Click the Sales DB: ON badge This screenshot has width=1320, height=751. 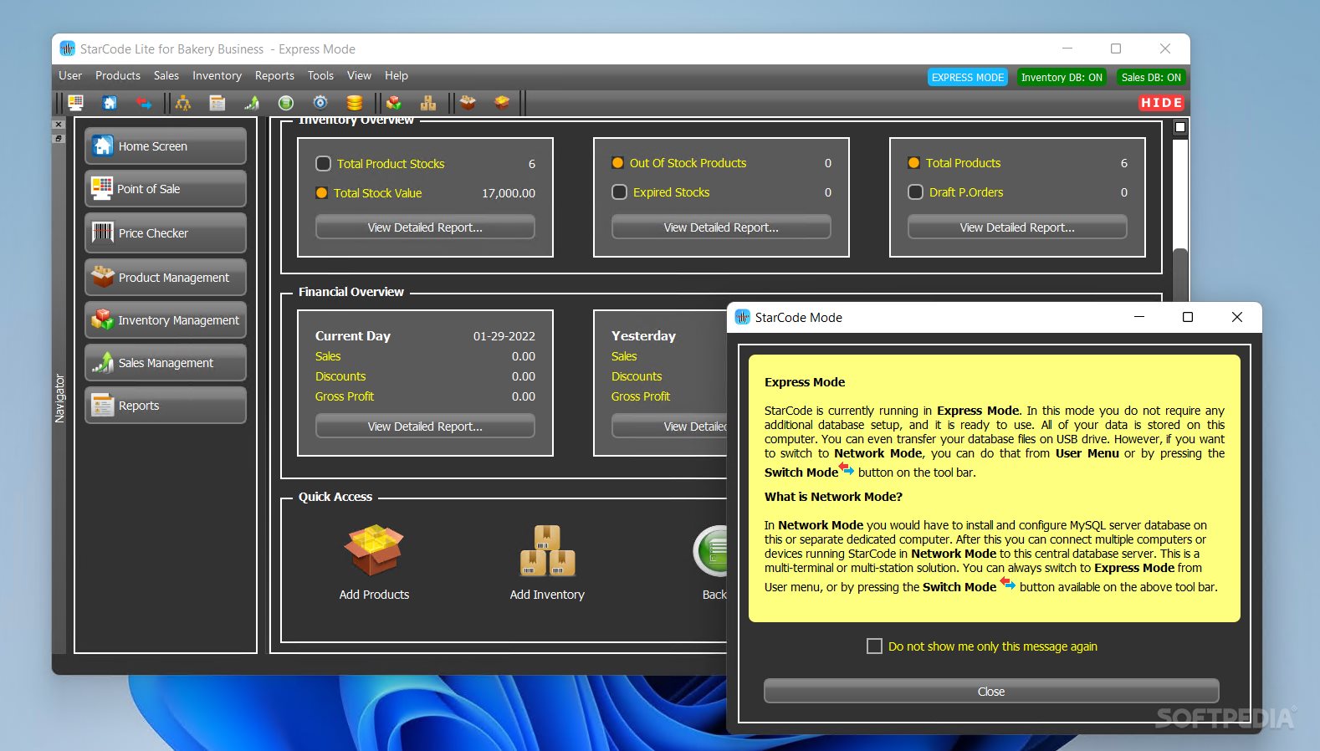[1151, 78]
